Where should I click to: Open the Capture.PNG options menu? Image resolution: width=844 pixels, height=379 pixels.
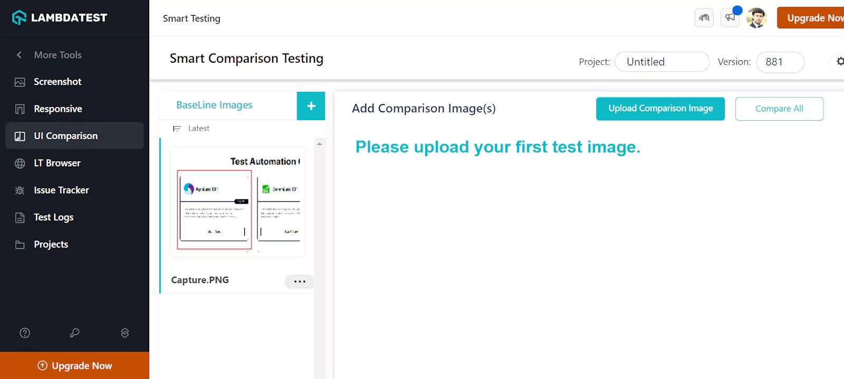(299, 281)
